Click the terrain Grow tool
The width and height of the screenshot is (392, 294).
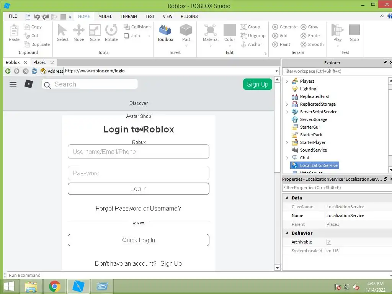pyautogui.click(x=309, y=27)
